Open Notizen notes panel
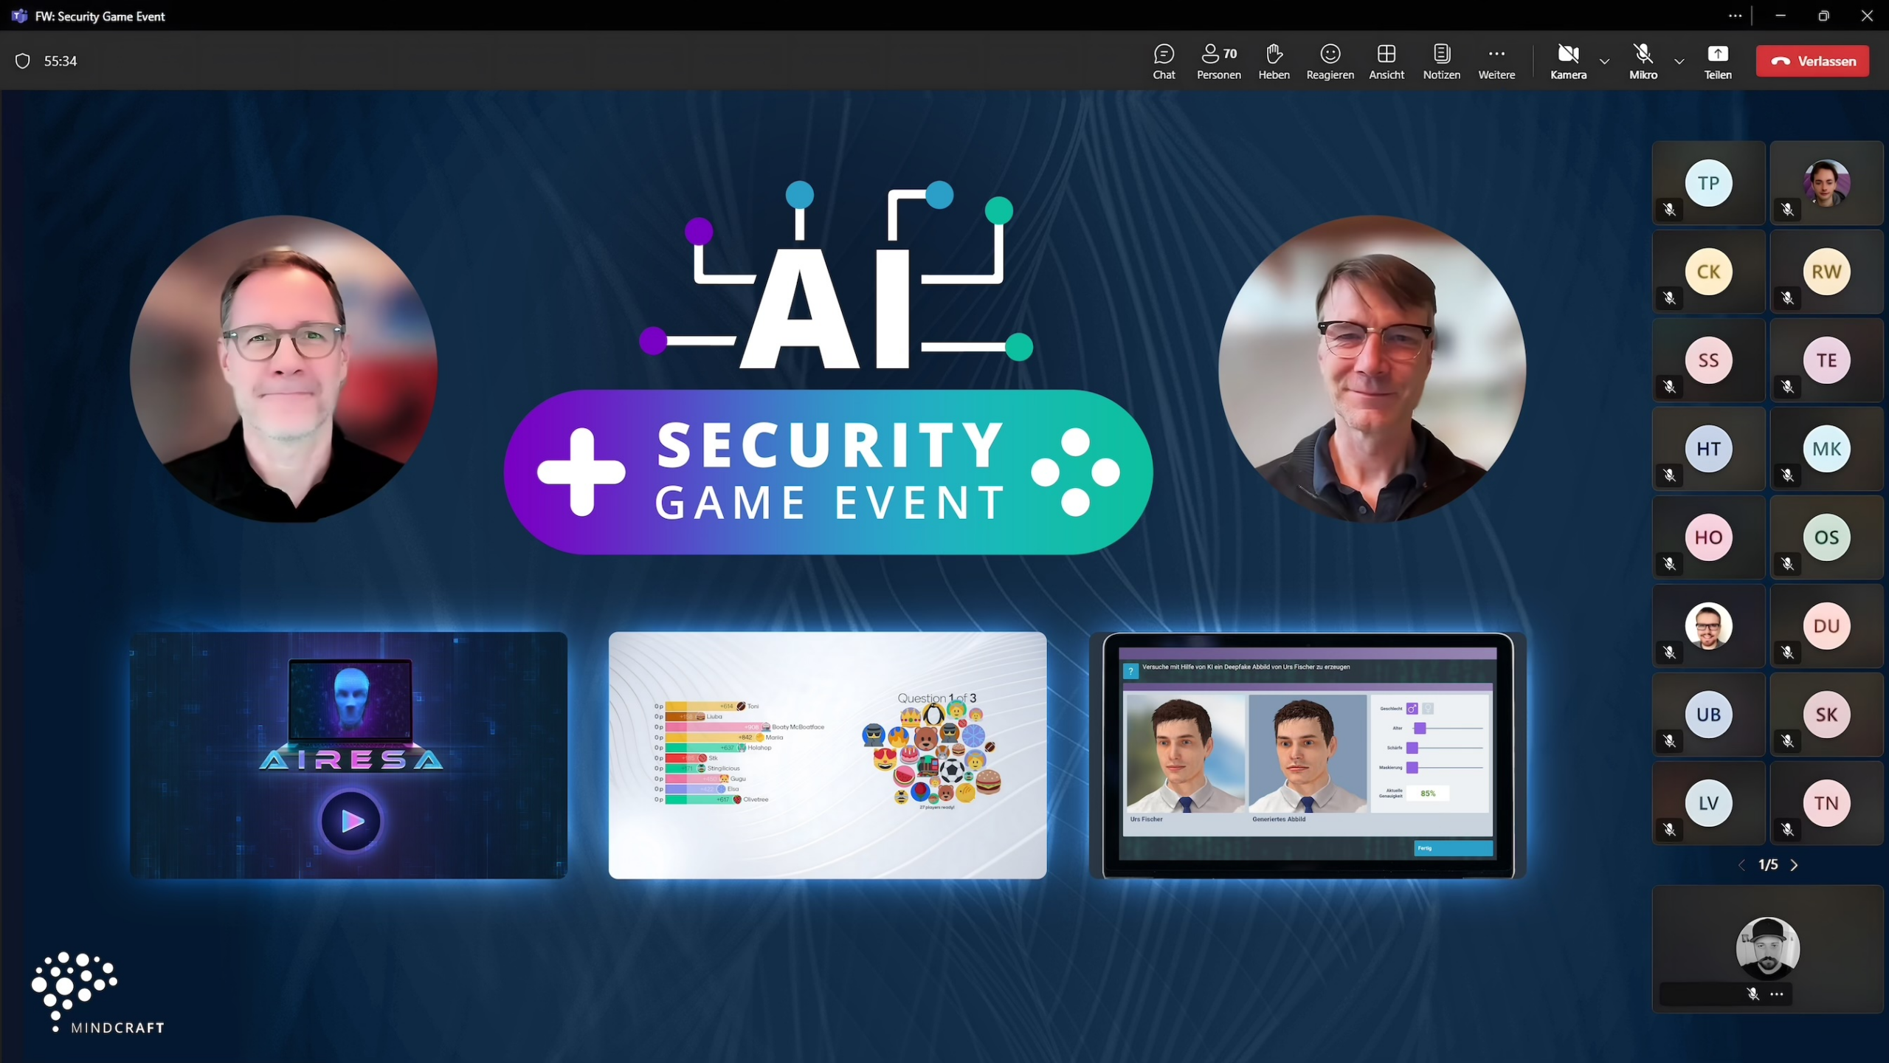1889x1063 pixels. coord(1440,60)
